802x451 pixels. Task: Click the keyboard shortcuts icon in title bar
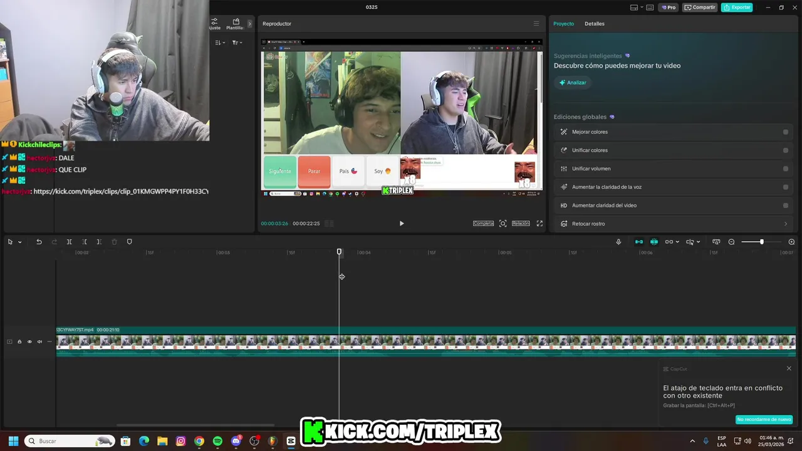pos(650,8)
